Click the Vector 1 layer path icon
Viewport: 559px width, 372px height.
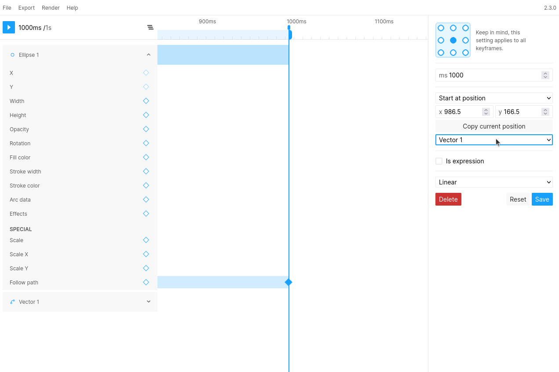point(12,302)
